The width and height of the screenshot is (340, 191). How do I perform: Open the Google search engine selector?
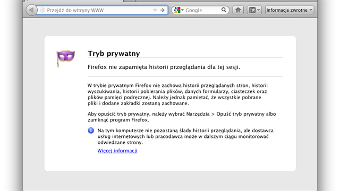click(x=178, y=10)
